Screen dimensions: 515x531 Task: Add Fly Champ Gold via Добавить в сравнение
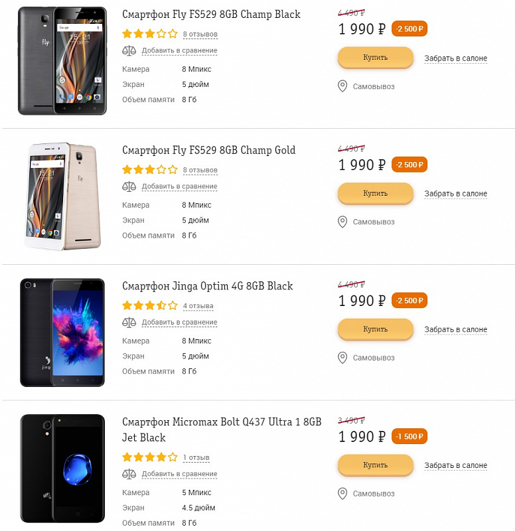179,187
